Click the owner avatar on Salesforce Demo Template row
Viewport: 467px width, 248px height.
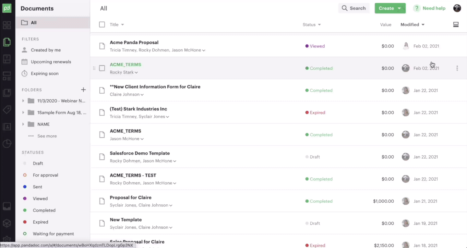(x=406, y=157)
